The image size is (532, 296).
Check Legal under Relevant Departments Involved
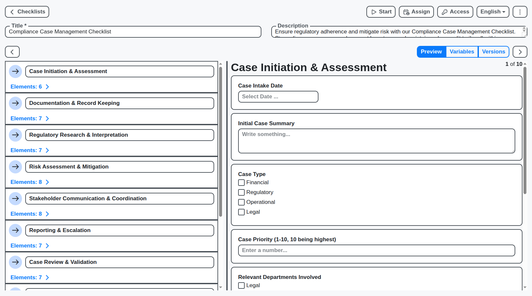(x=241, y=285)
